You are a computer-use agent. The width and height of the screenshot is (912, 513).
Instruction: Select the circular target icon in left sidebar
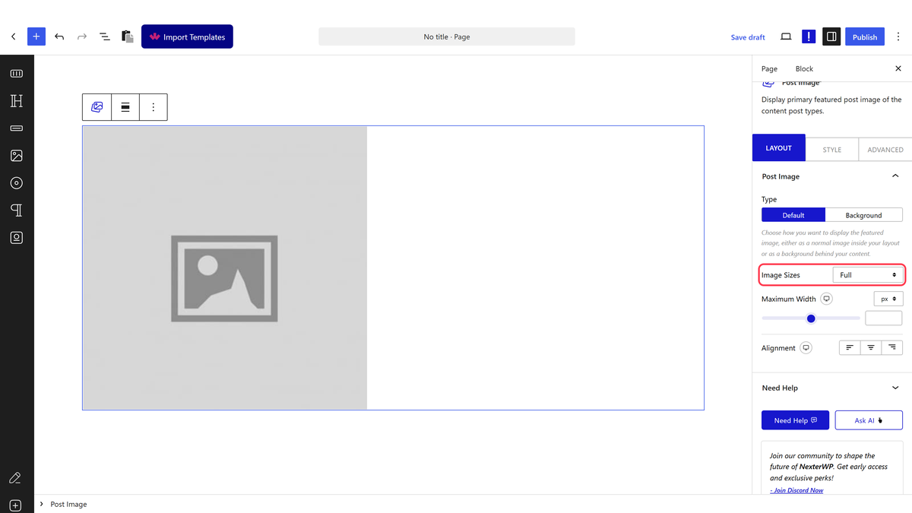(x=17, y=183)
